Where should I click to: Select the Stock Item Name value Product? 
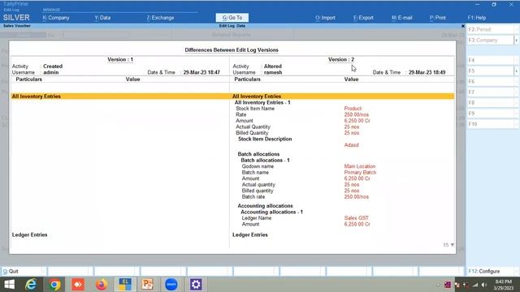pos(353,109)
